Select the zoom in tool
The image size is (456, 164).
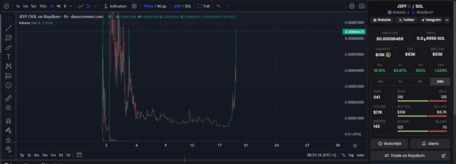8,108
